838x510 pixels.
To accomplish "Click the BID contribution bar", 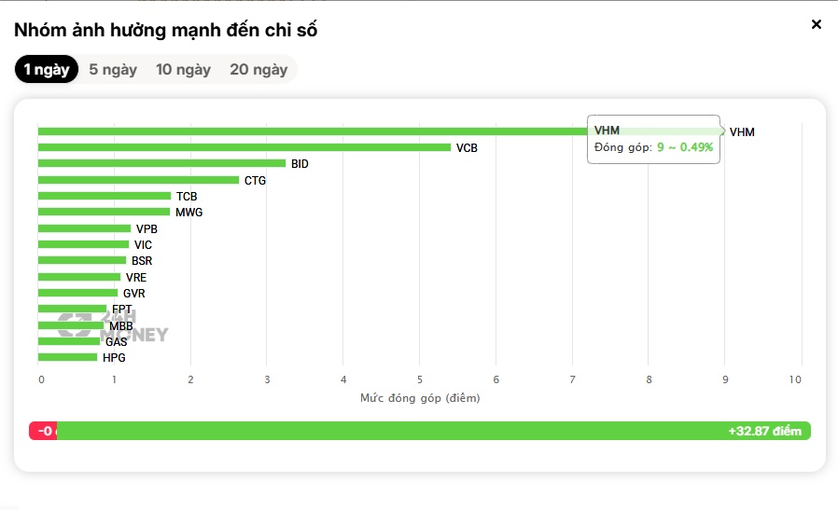I will click(162, 163).
